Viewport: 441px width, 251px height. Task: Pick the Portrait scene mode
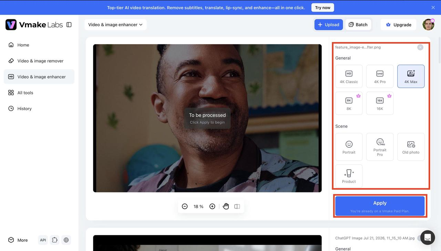click(x=349, y=147)
